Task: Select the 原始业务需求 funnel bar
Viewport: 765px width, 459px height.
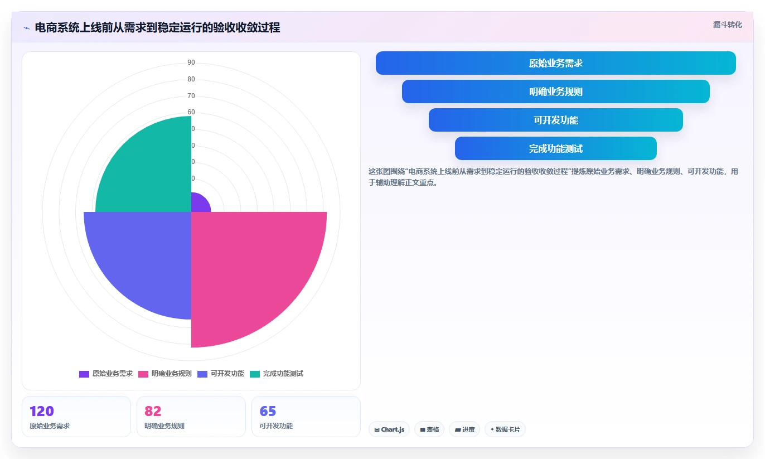Action: pyautogui.click(x=556, y=63)
